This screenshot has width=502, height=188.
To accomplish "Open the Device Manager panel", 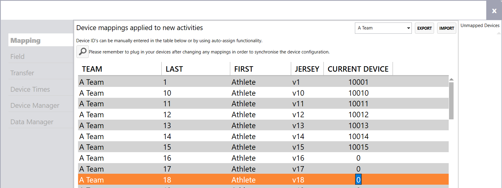I will (35, 105).
